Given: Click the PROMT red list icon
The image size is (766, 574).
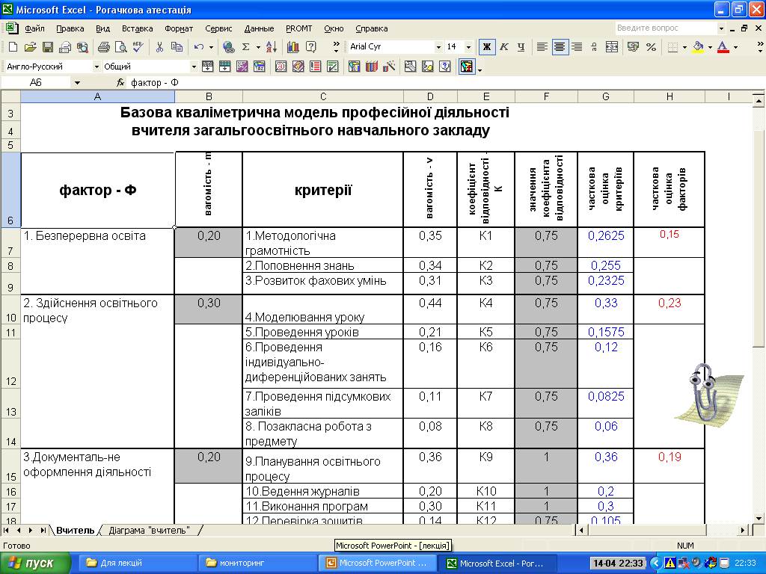Looking at the screenshot, I should (x=316, y=67).
